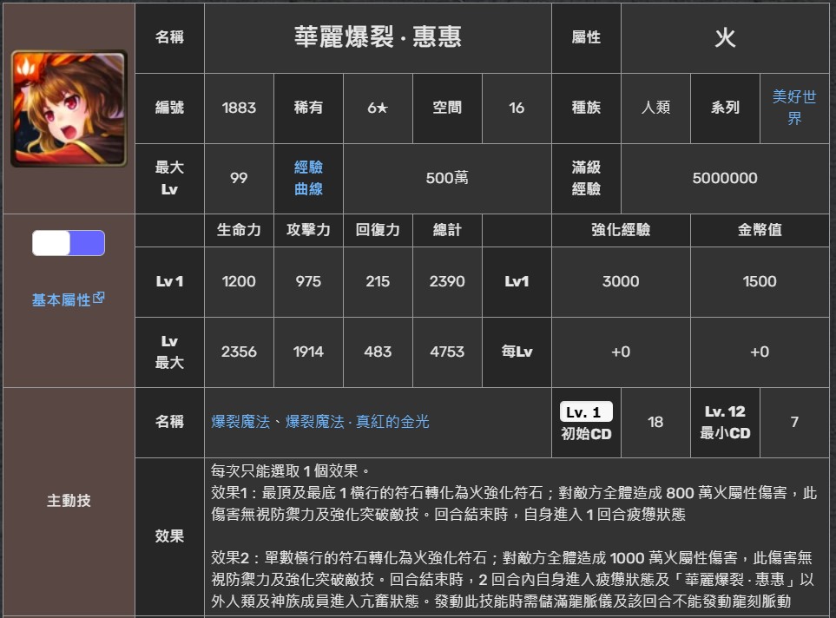Select the 人類 race cell
836x618 pixels.
(x=655, y=108)
